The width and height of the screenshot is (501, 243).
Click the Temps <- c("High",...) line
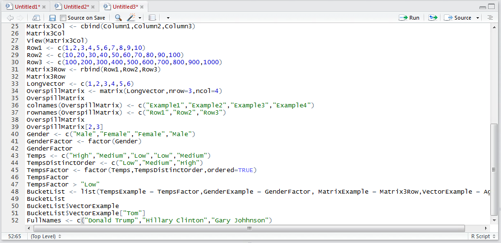coord(119,156)
